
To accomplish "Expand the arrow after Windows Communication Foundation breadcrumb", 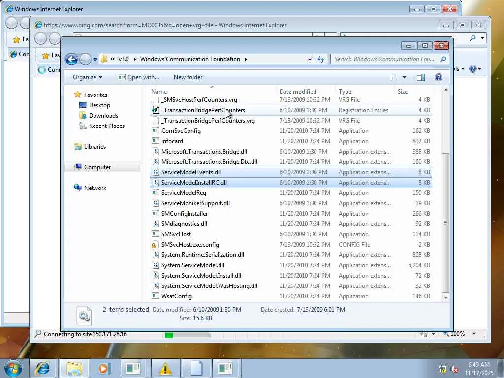I will 246,59.
